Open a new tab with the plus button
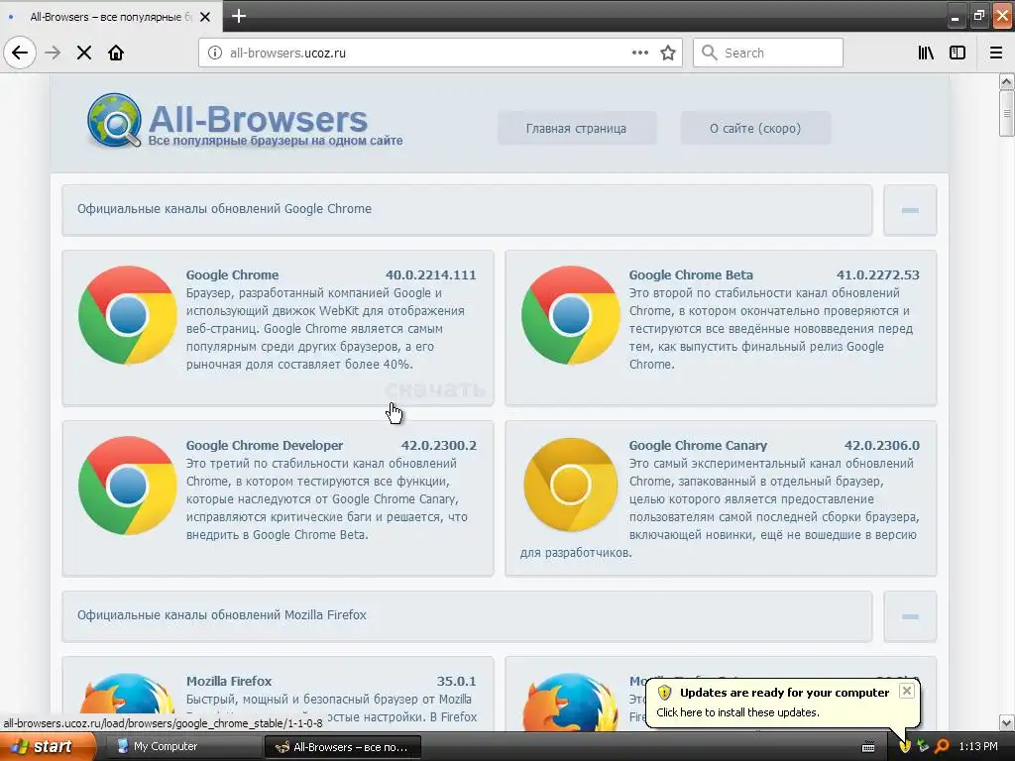The height and width of the screenshot is (761, 1015). coord(239,16)
